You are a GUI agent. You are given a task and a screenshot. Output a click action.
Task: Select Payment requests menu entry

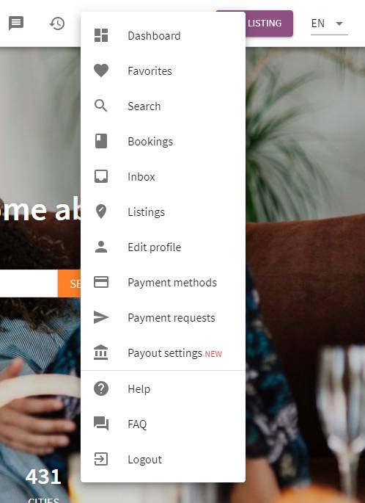click(x=163, y=317)
